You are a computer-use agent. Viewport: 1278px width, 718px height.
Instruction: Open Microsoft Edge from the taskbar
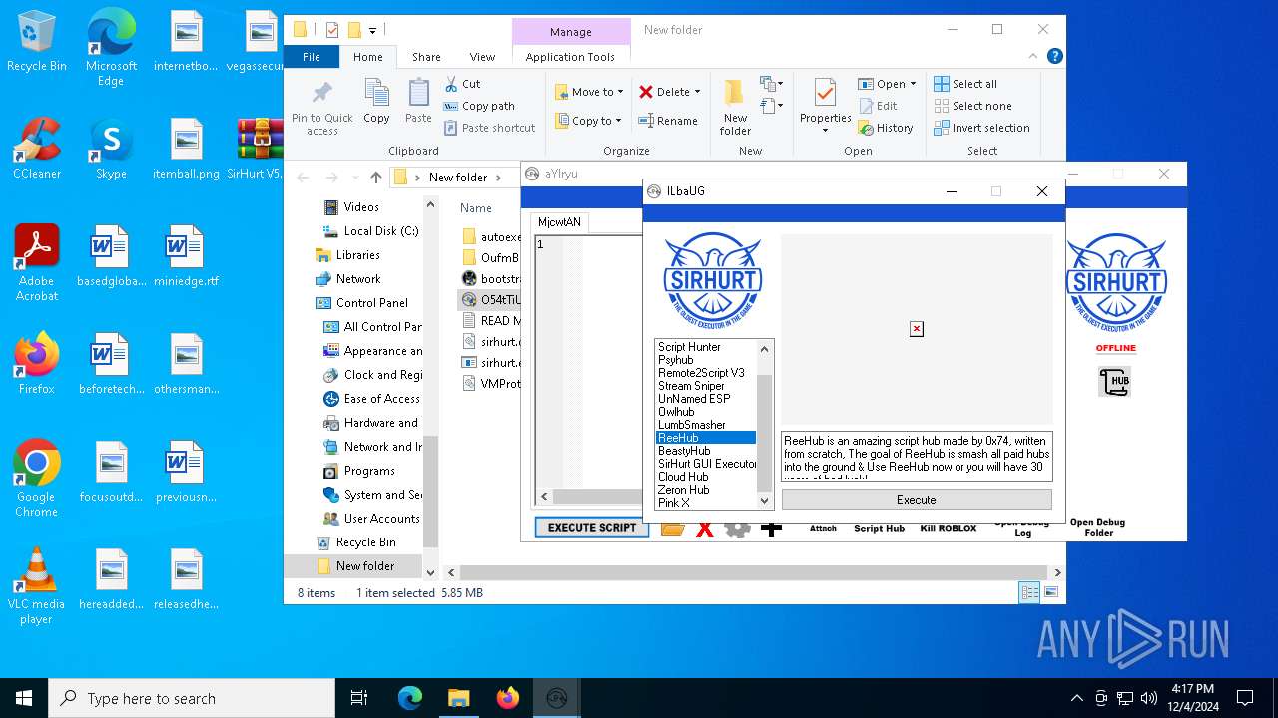click(x=410, y=698)
